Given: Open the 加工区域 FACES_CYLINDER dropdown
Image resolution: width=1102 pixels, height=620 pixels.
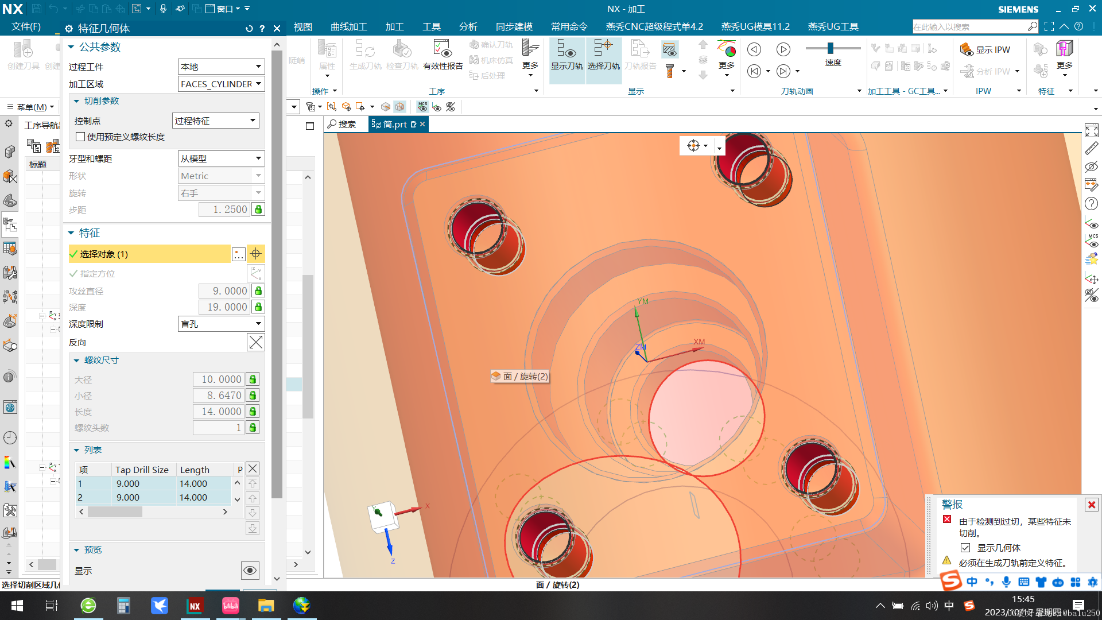Looking at the screenshot, I should tap(221, 84).
